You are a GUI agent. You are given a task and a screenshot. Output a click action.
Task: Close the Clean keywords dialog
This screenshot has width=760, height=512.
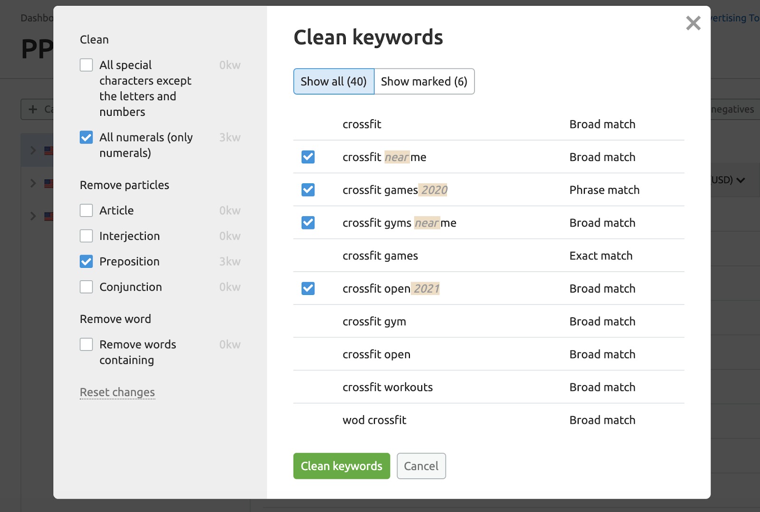[693, 23]
